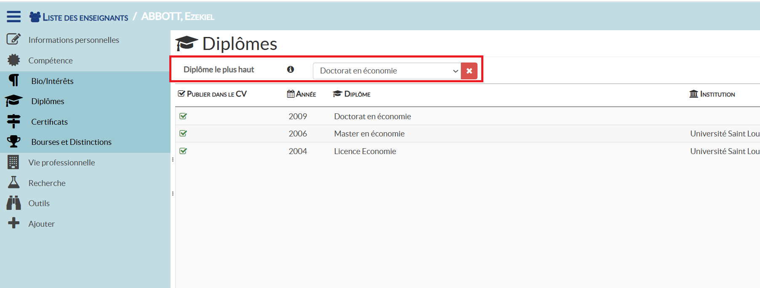Go to Liste des enseignants breadcrumb
The width and height of the screenshot is (760, 288).
pos(85,17)
